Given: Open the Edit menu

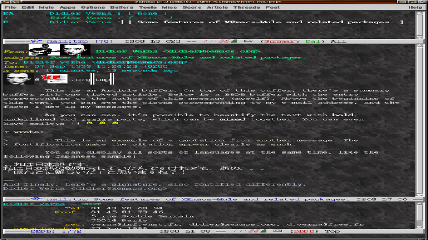Looking at the screenshot, I should click(x=27, y=7).
